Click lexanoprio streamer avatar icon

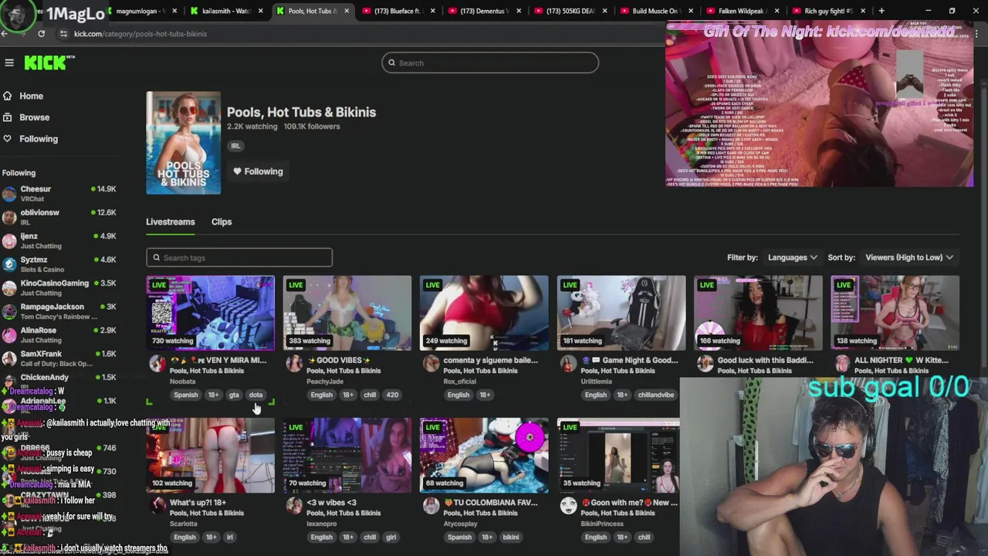click(294, 506)
